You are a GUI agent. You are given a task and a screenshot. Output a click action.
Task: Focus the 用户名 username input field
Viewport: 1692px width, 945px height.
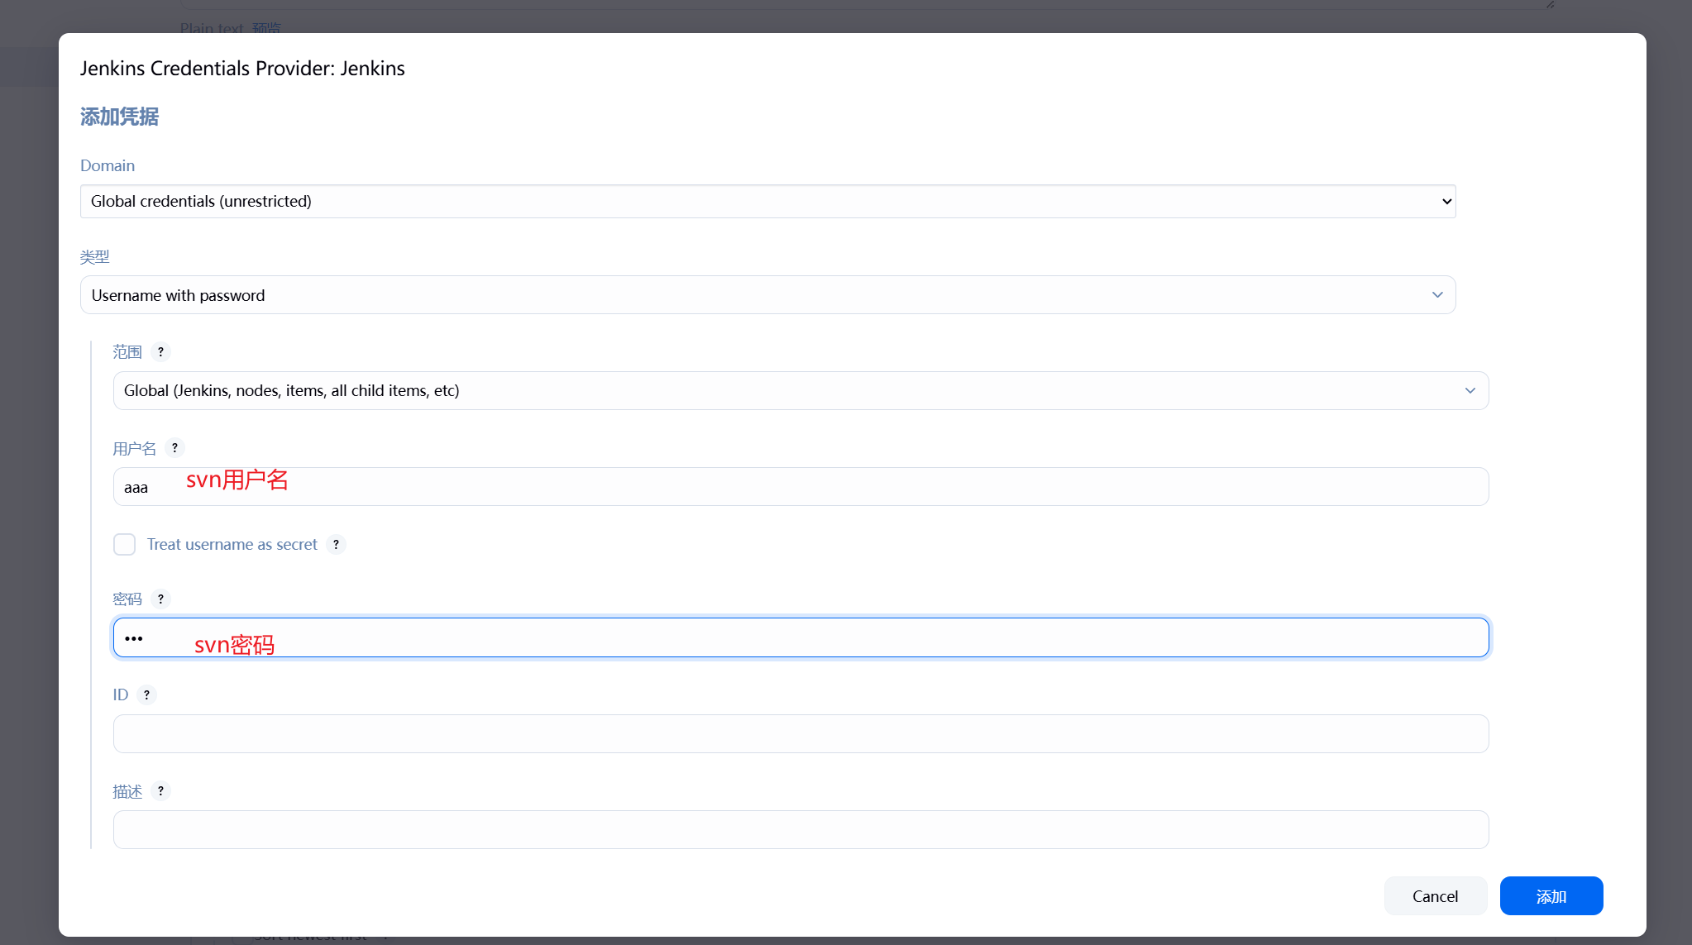tap(801, 487)
